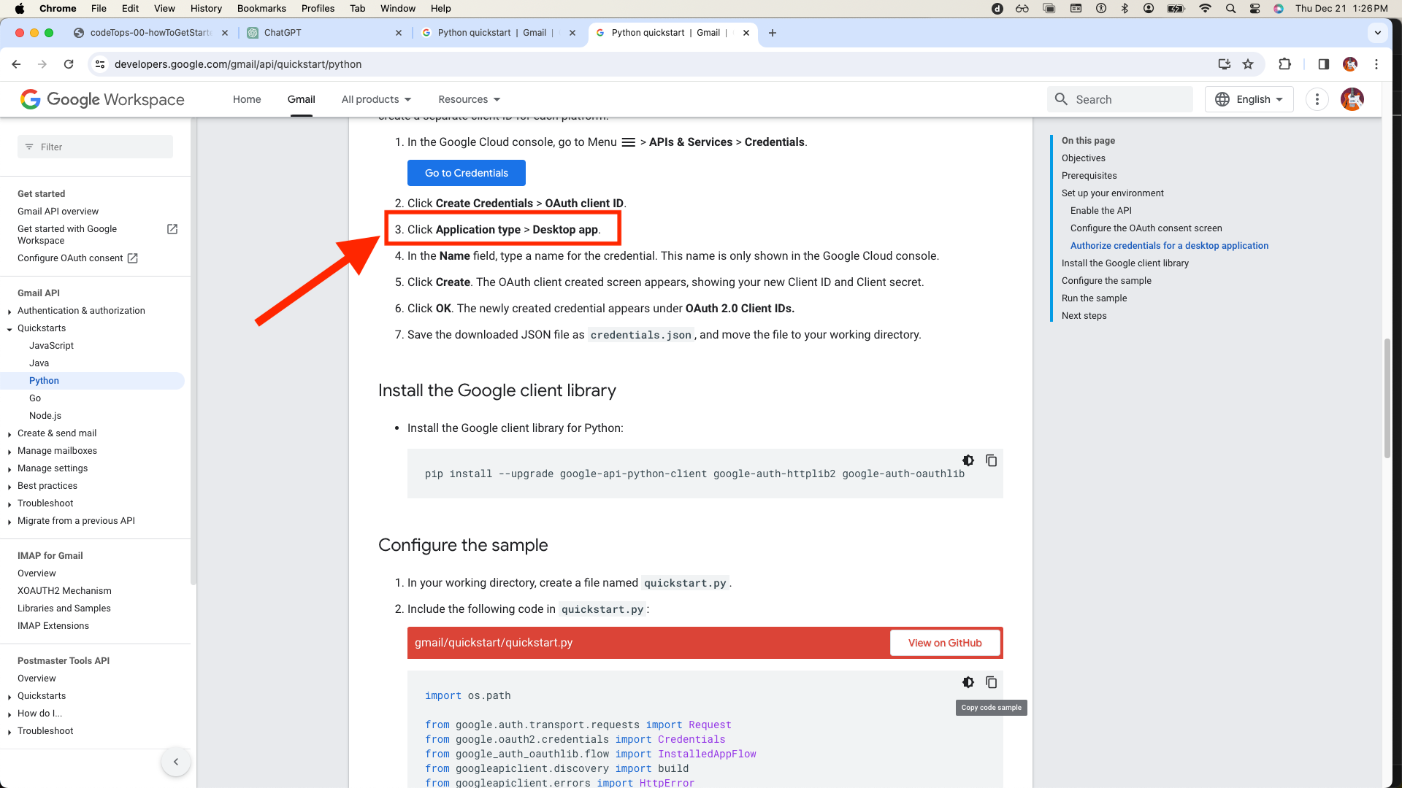Click the address bar URL
The image size is (1402, 788).
point(238,64)
